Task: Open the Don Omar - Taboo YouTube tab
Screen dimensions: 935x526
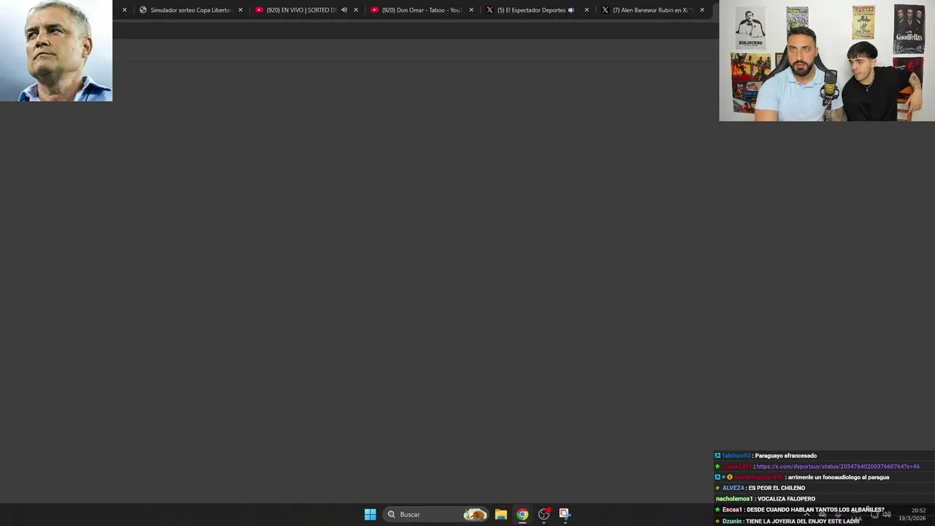Action: coord(421,10)
